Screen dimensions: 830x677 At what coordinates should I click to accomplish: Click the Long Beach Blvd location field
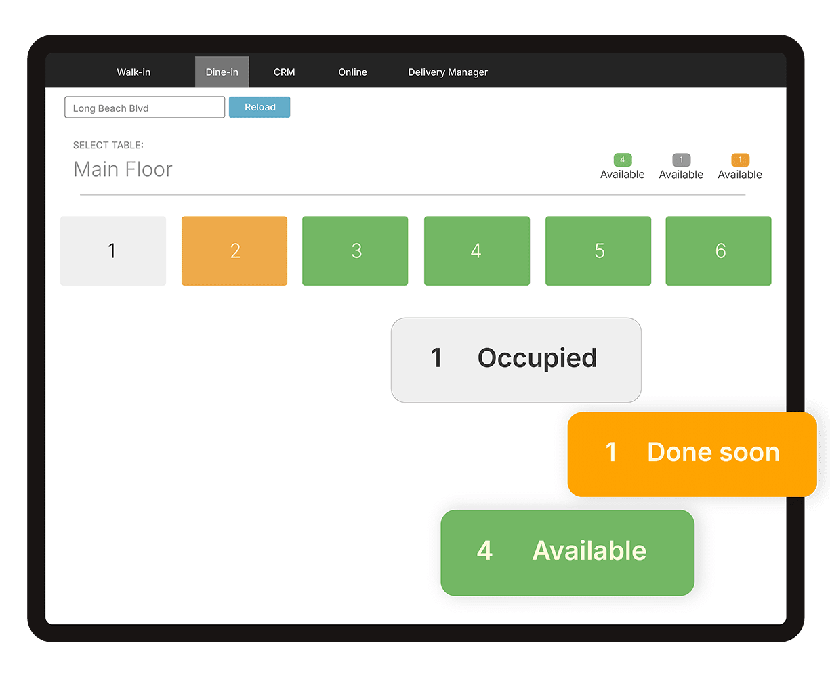[x=144, y=108]
